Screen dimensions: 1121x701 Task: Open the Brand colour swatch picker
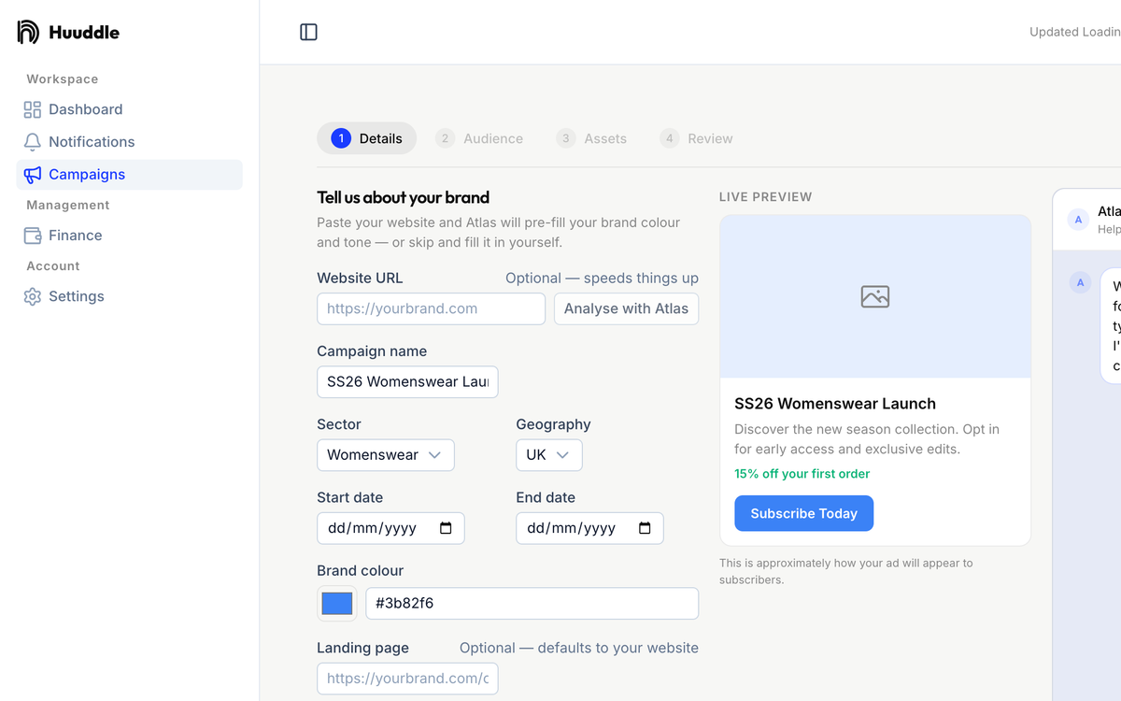pyautogui.click(x=337, y=604)
